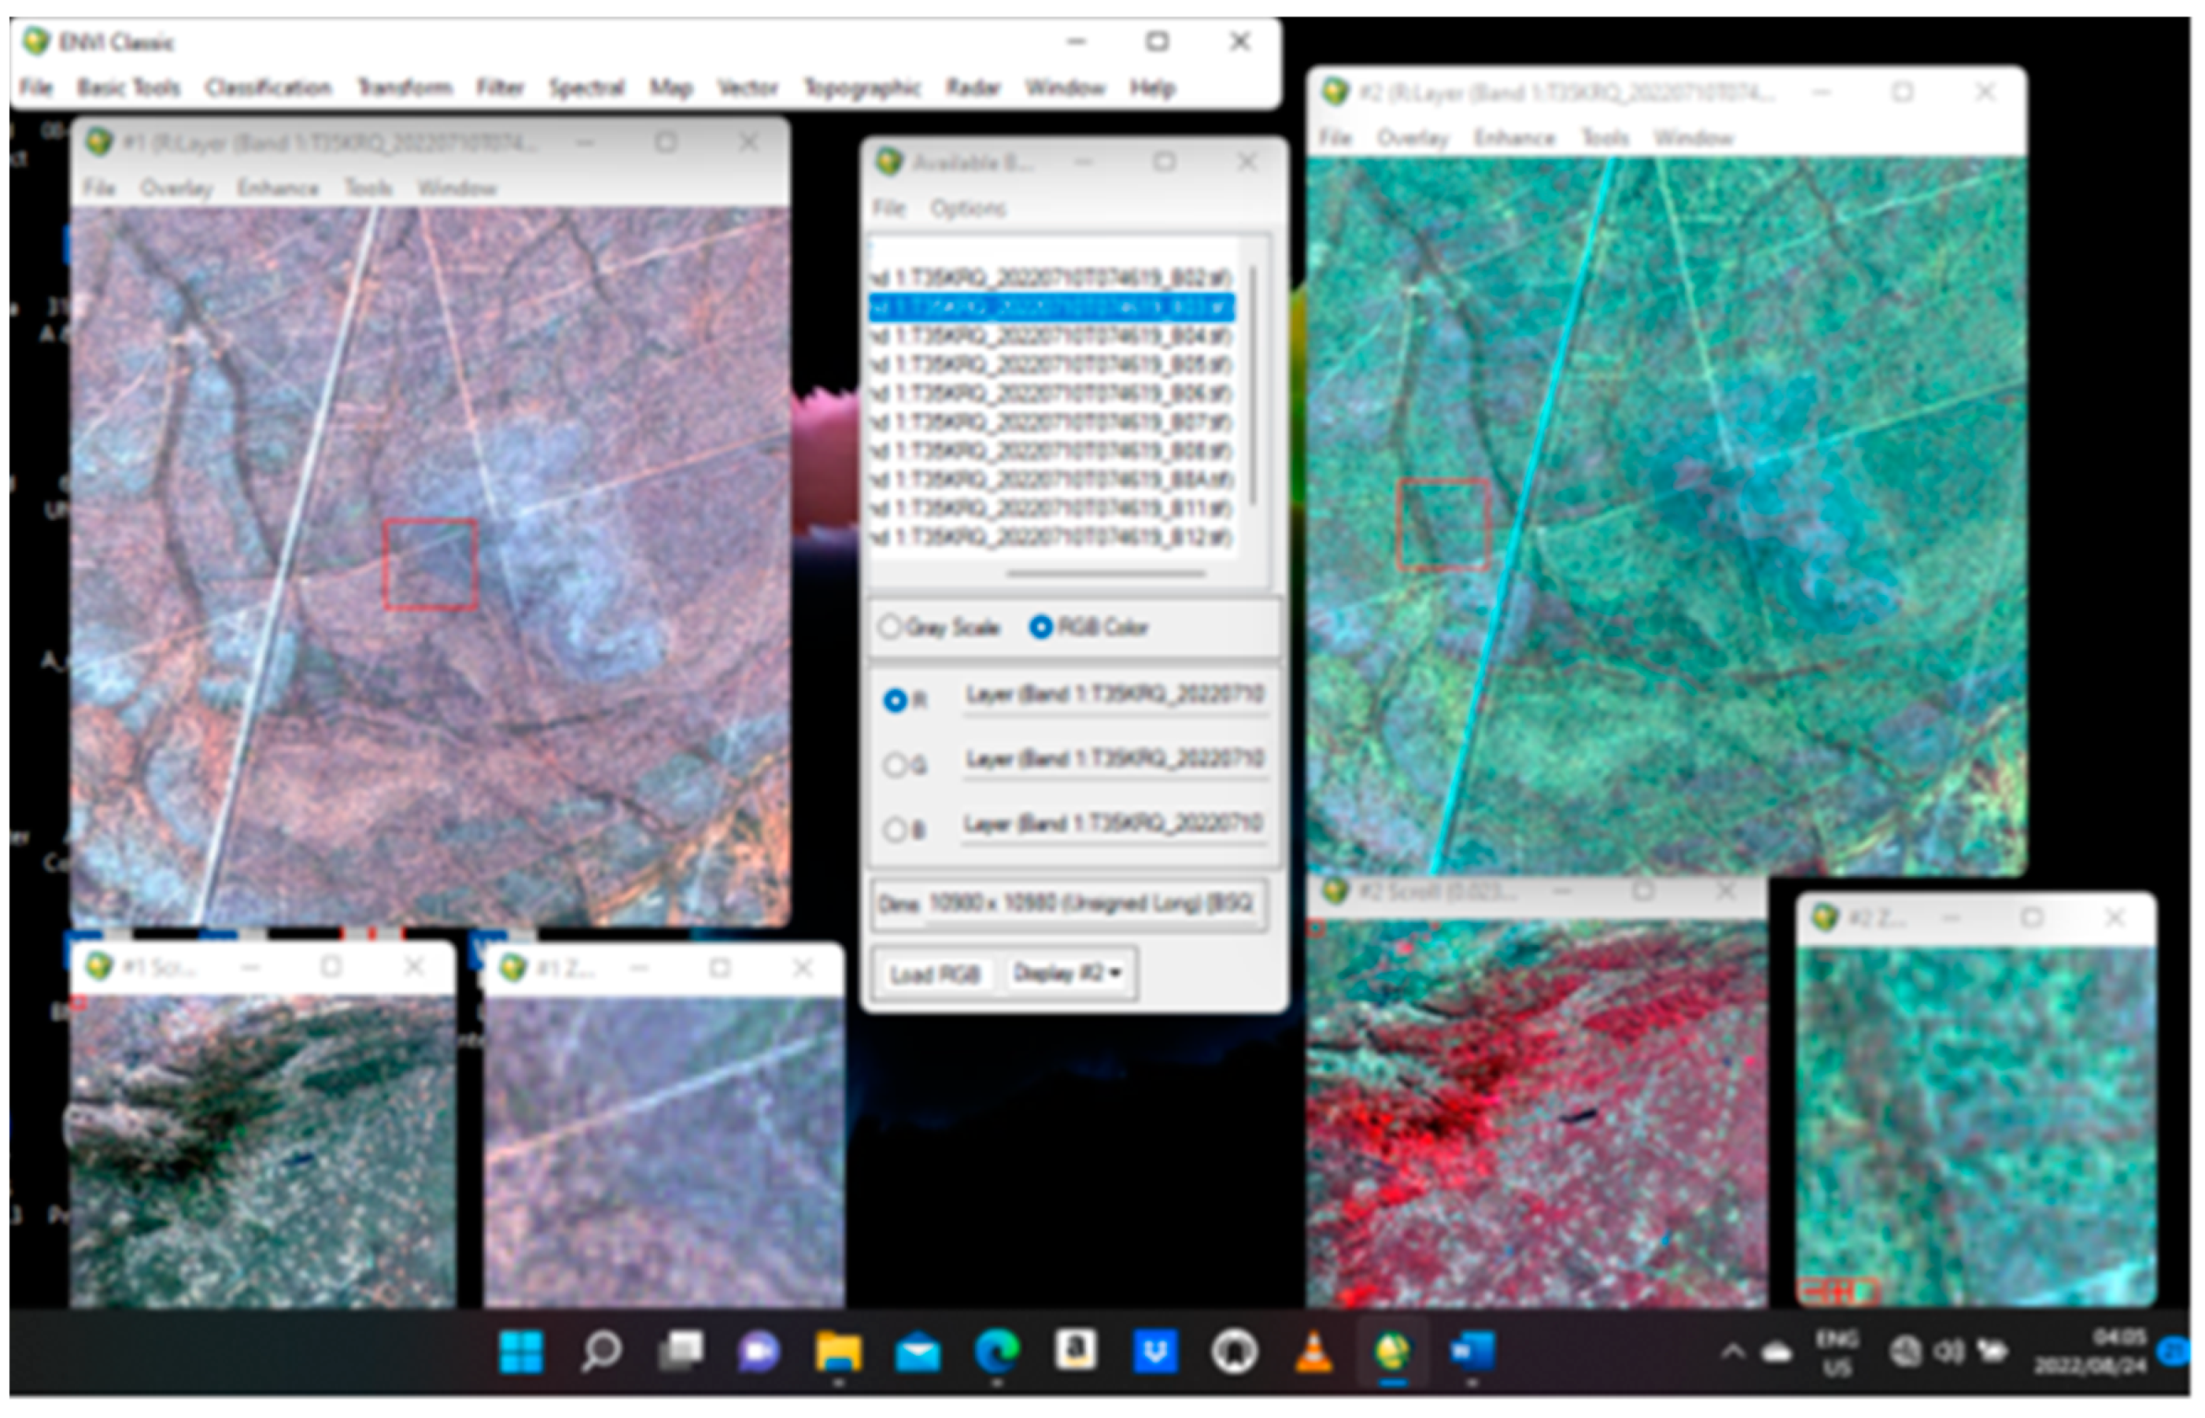Expand hidden system tray icons chevron
Viewport: 2205px width, 1418px height.
tap(1732, 1353)
